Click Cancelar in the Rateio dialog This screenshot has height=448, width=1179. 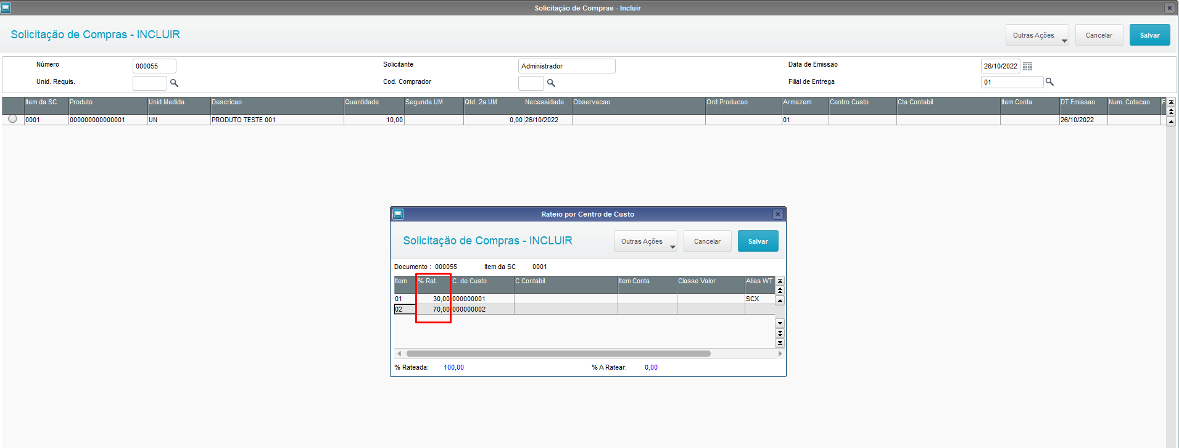pyautogui.click(x=707, y=241)
